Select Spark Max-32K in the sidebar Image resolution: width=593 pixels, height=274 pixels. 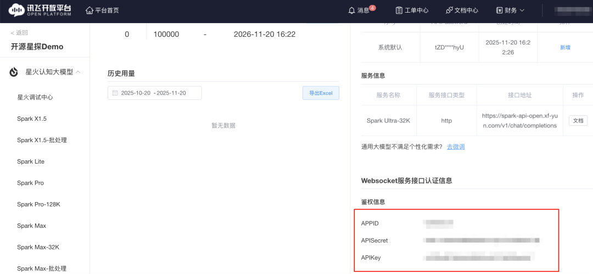tap(38, 248)
